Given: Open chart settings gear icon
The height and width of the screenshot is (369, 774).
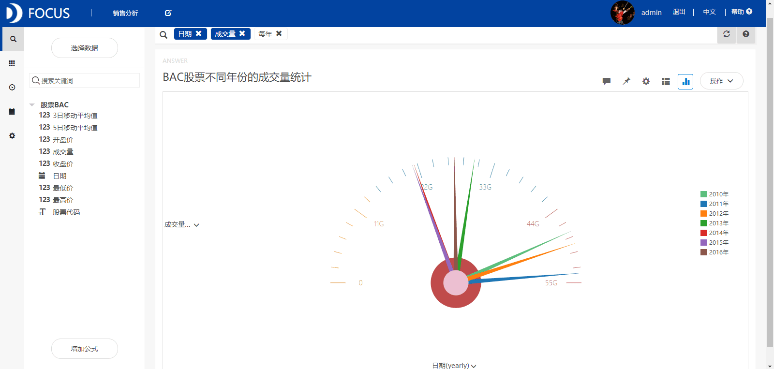Looking at the screenshot, I should coord(646,81).
